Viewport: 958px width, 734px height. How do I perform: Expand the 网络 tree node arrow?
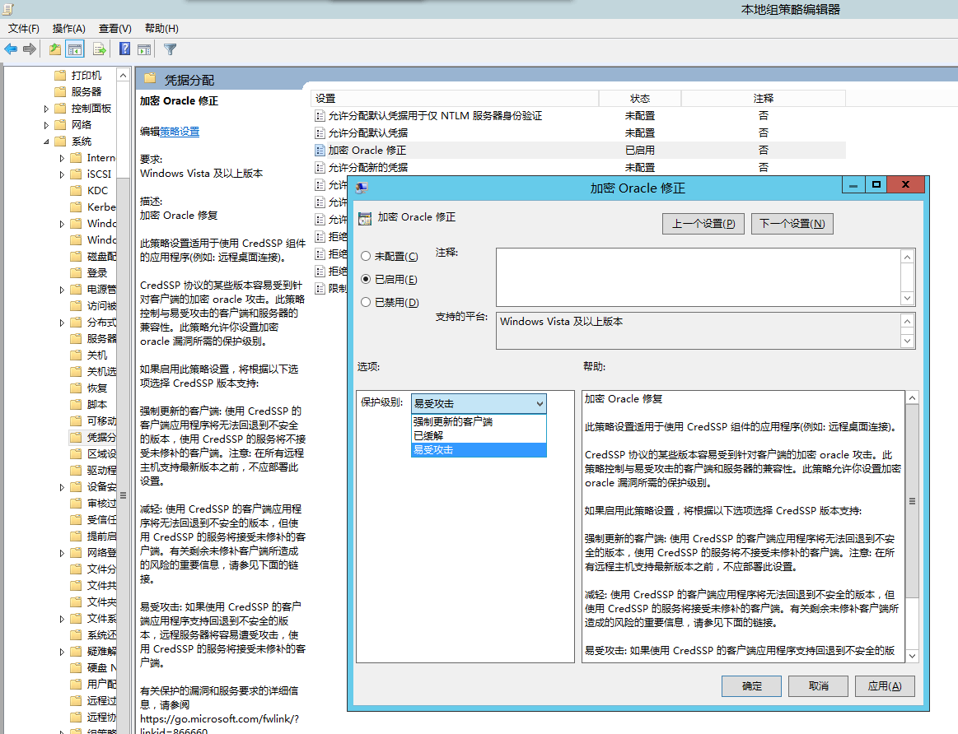click(46, 125)
